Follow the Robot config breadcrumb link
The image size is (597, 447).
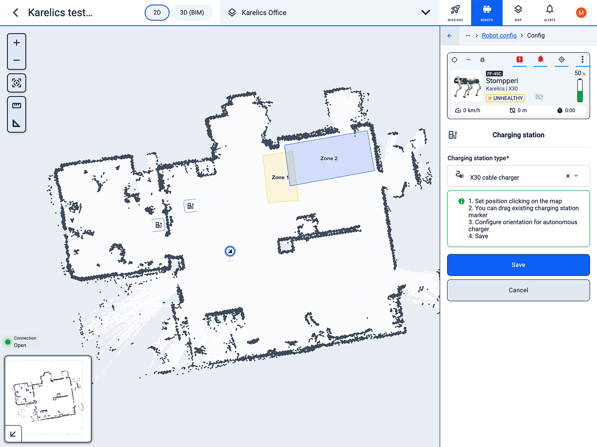tap(499, 35)
